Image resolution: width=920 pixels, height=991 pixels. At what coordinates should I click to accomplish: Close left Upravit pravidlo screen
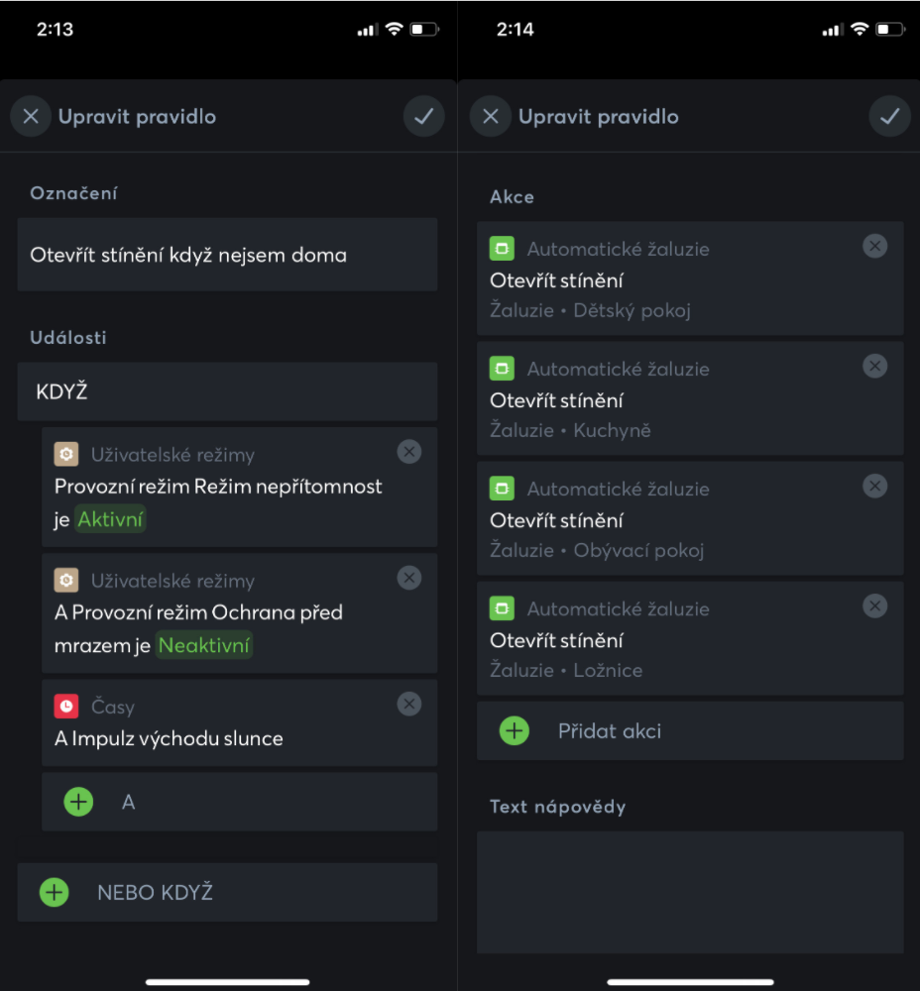click(31, 117)
